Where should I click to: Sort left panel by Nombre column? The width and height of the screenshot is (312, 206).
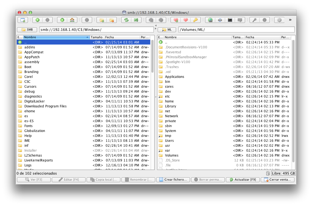(x=56, y=37)
